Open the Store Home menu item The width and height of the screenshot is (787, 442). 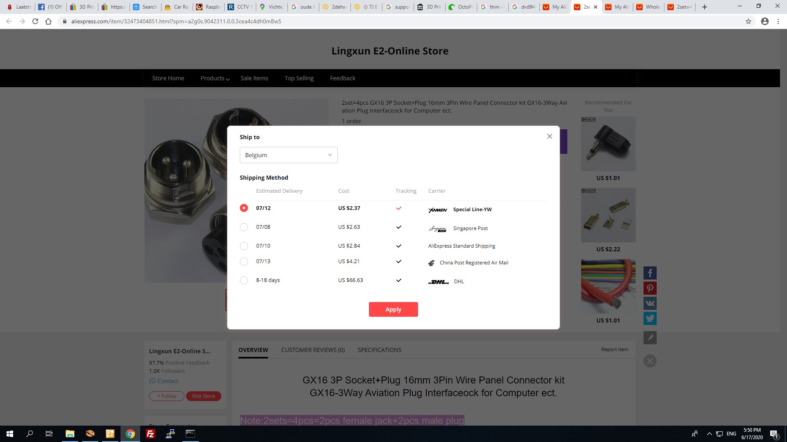[168, 78]
